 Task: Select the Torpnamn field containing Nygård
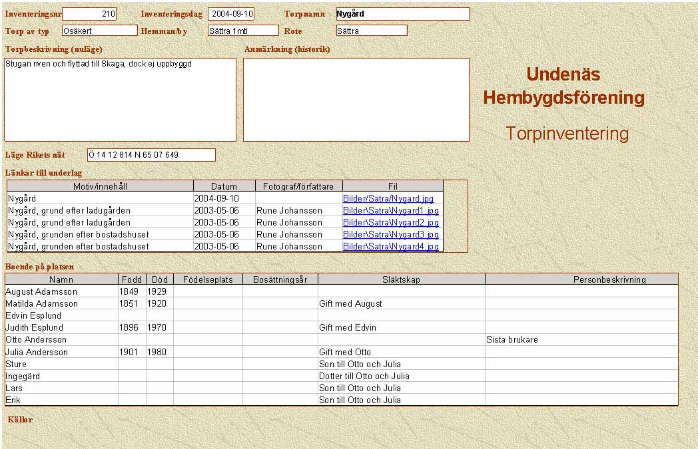(x=402, y=14)
